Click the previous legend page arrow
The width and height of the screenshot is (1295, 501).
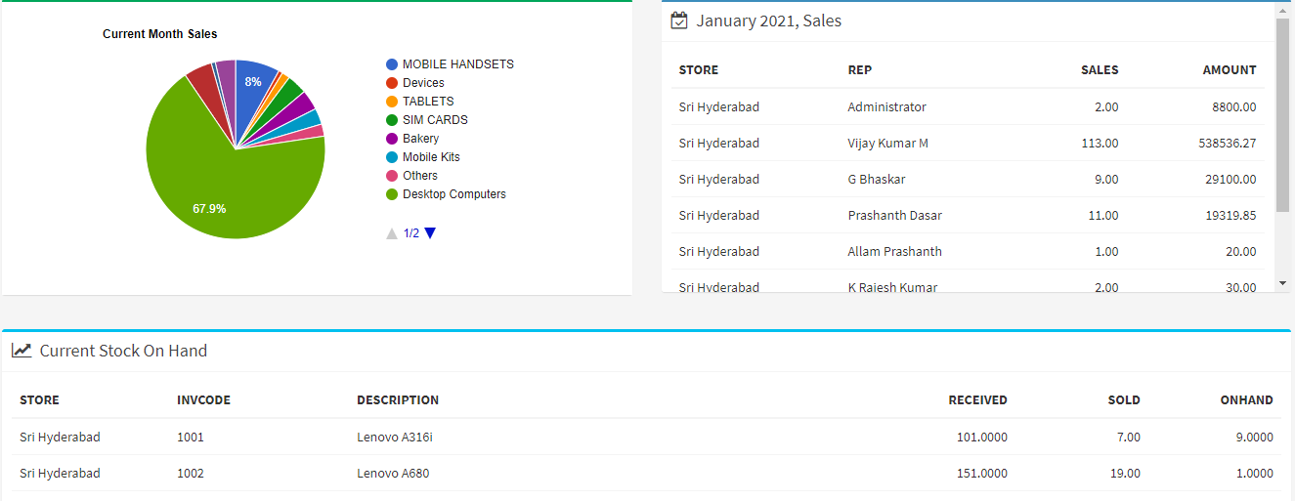tap(392, 233)
